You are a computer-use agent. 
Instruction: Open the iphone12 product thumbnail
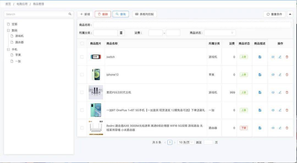[96, 75]
